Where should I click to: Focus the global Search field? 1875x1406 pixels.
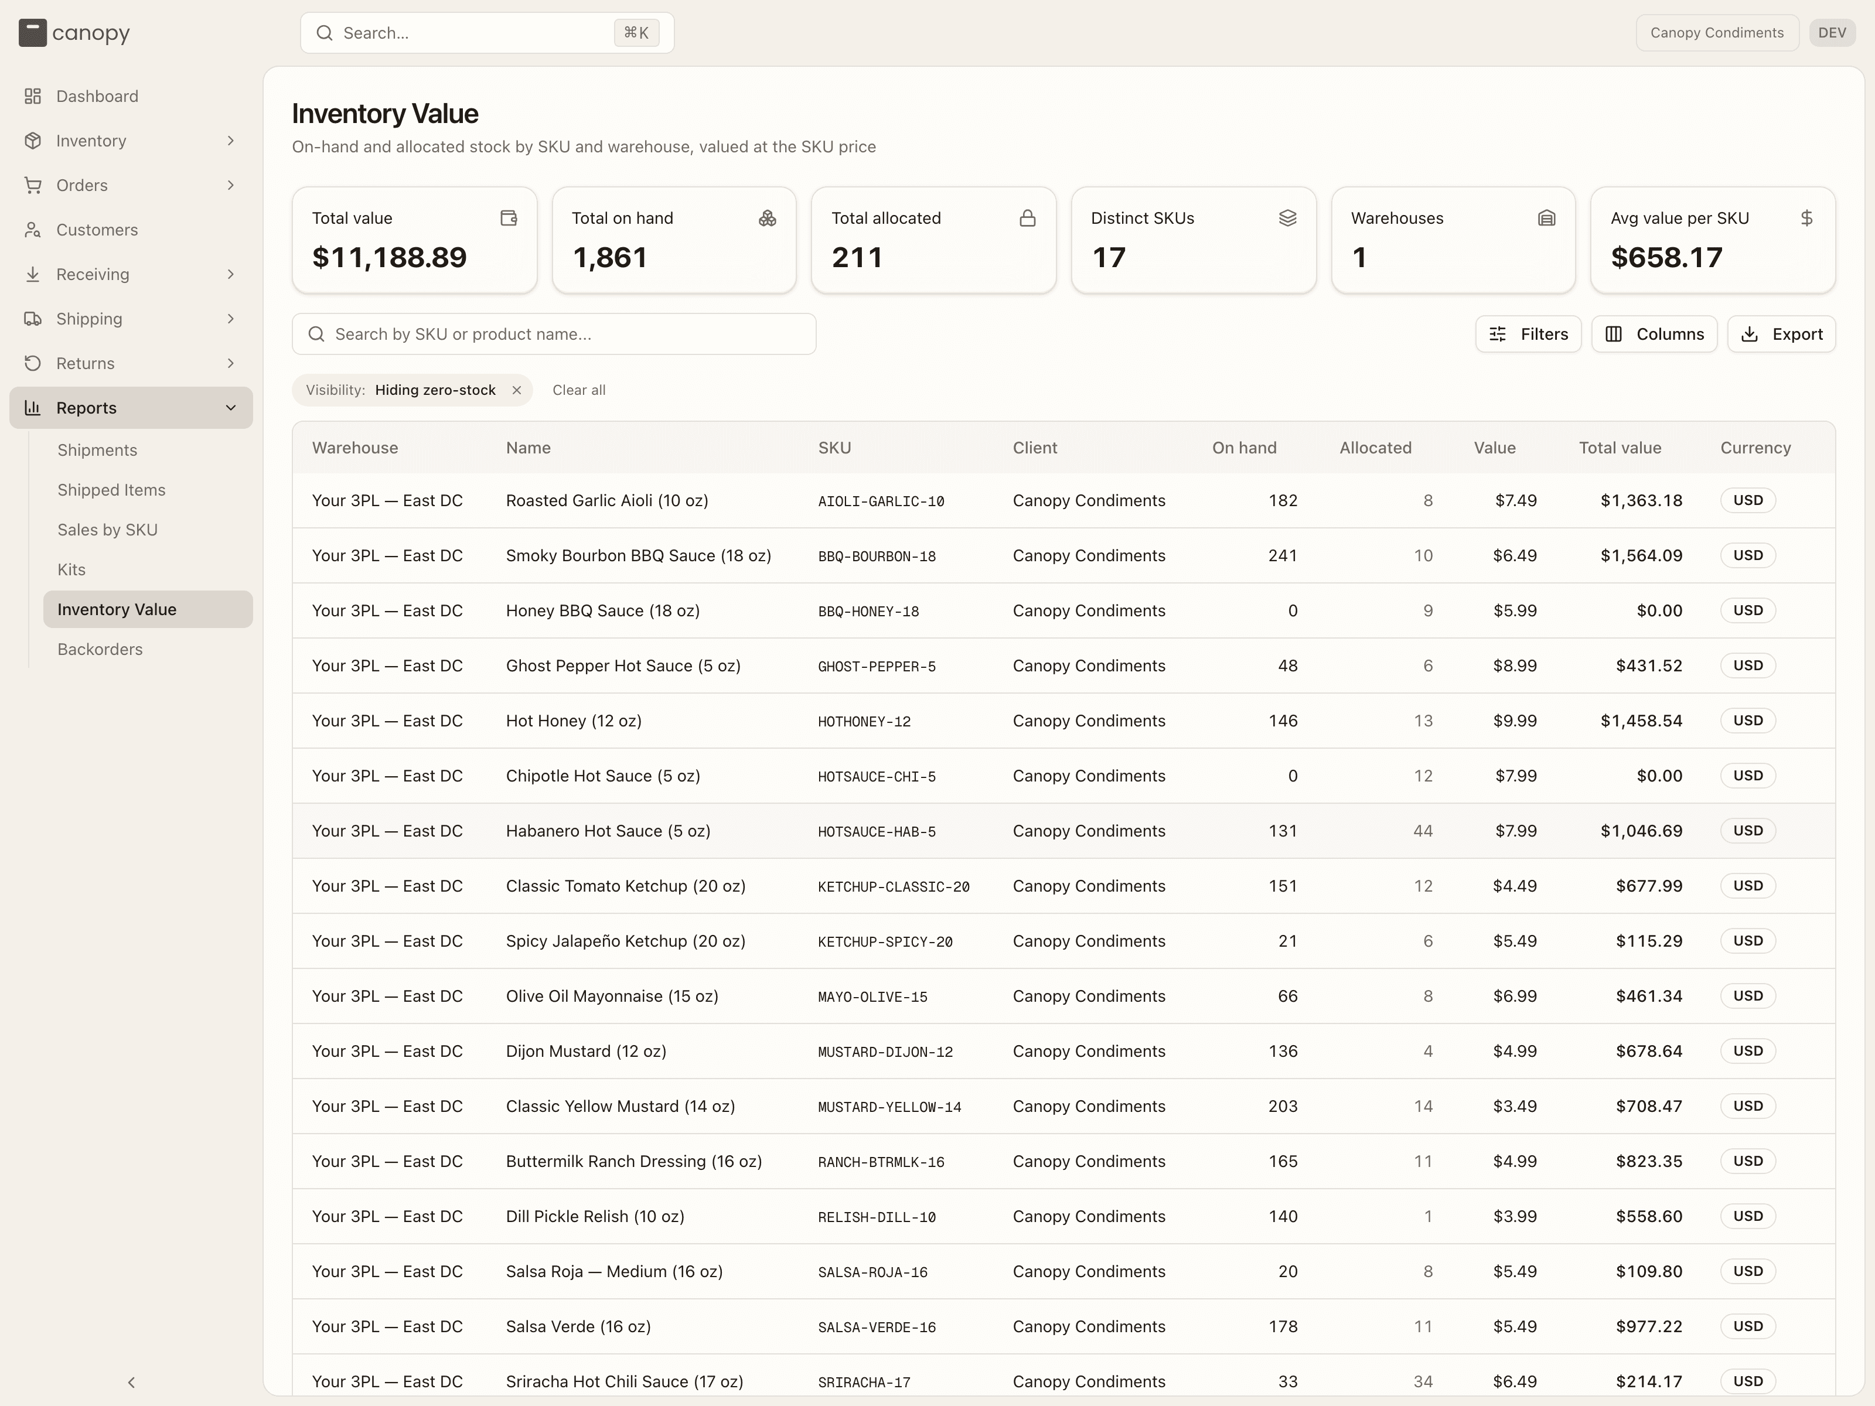click(x=486, y=33)
